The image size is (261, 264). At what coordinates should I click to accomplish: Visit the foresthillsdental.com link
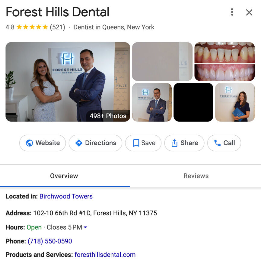105,255
